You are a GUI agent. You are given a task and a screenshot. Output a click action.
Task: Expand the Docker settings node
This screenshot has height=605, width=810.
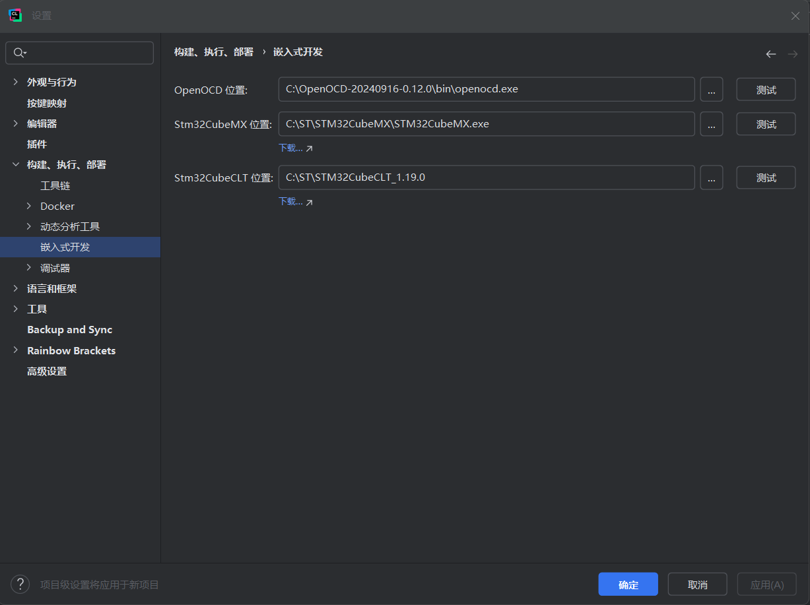29,206
